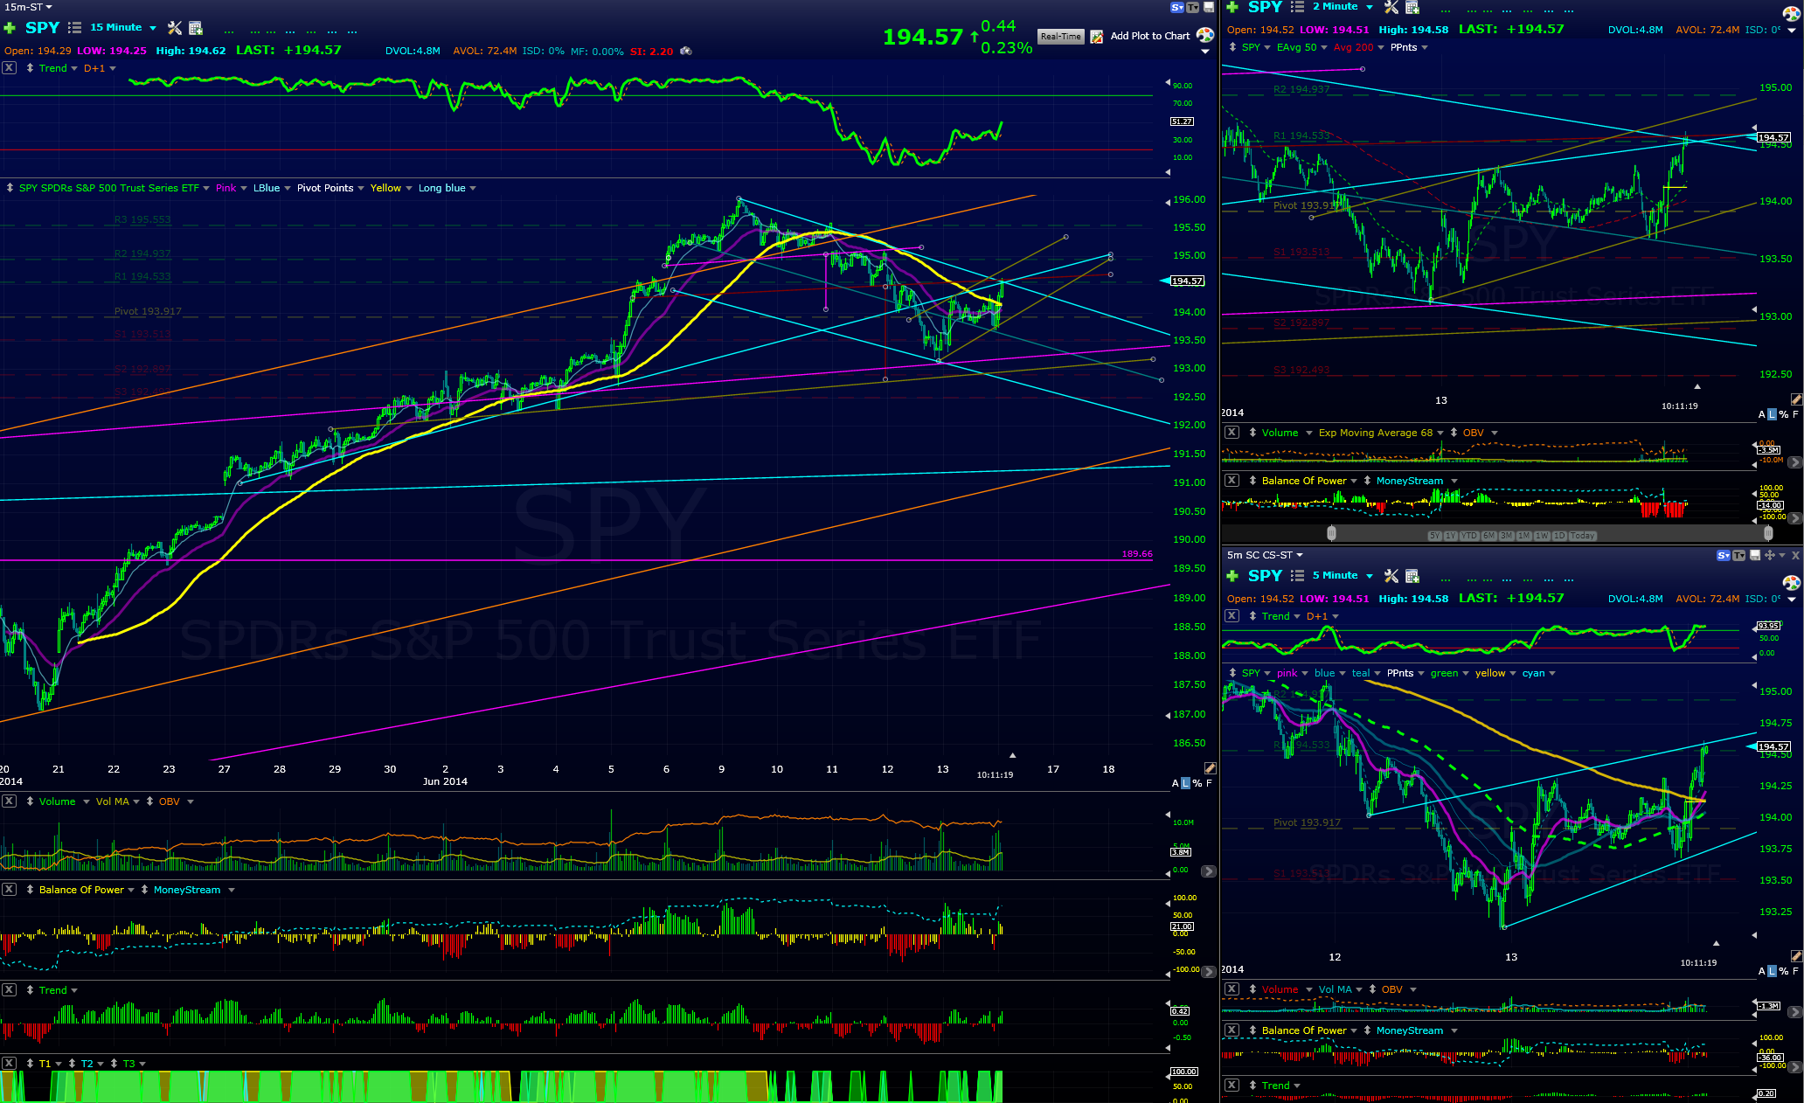Screen dimensions: 1804x1103
Task: Save layout icon at top of 15-minute chart
Action: click(x=1209, y=7)
